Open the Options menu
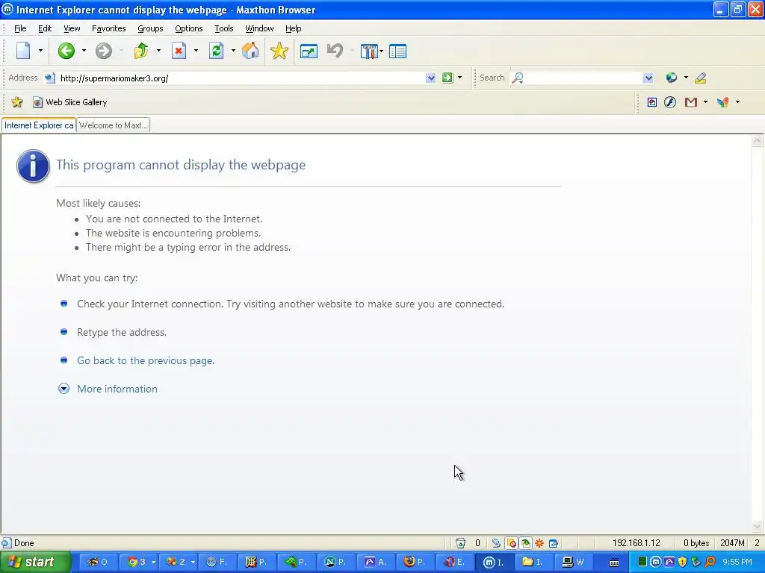765x573 pixels. click(189, 28)
